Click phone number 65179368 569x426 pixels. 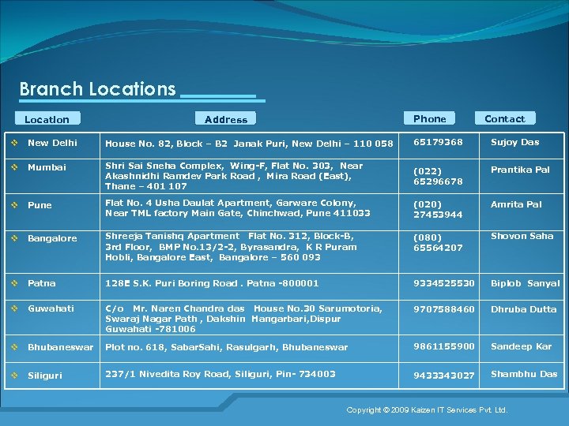pos(438,142)
